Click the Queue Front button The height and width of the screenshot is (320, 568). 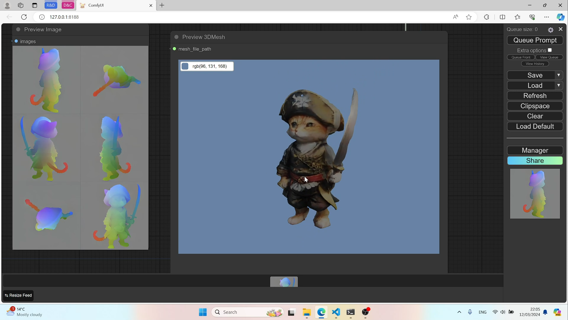pyautogui.click(x=521, y=57)
